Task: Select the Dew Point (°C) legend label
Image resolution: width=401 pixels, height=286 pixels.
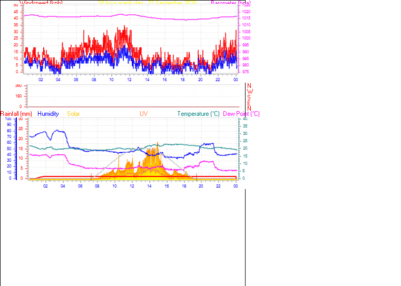Action: [241, 114]
